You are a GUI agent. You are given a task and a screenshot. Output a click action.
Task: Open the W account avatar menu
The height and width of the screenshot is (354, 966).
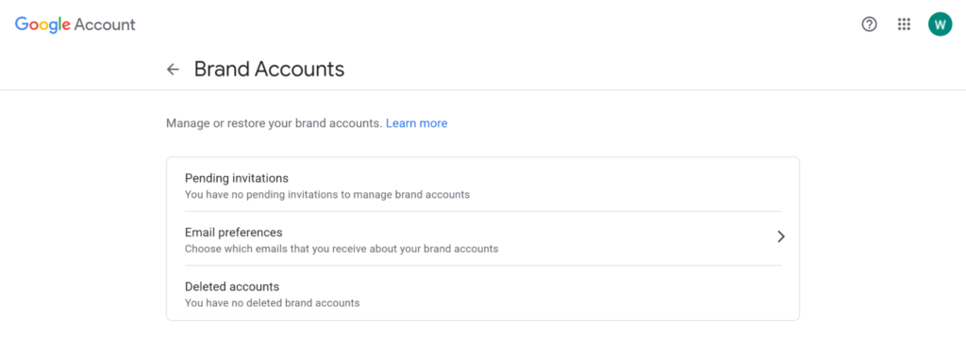(x=941, y=24)
